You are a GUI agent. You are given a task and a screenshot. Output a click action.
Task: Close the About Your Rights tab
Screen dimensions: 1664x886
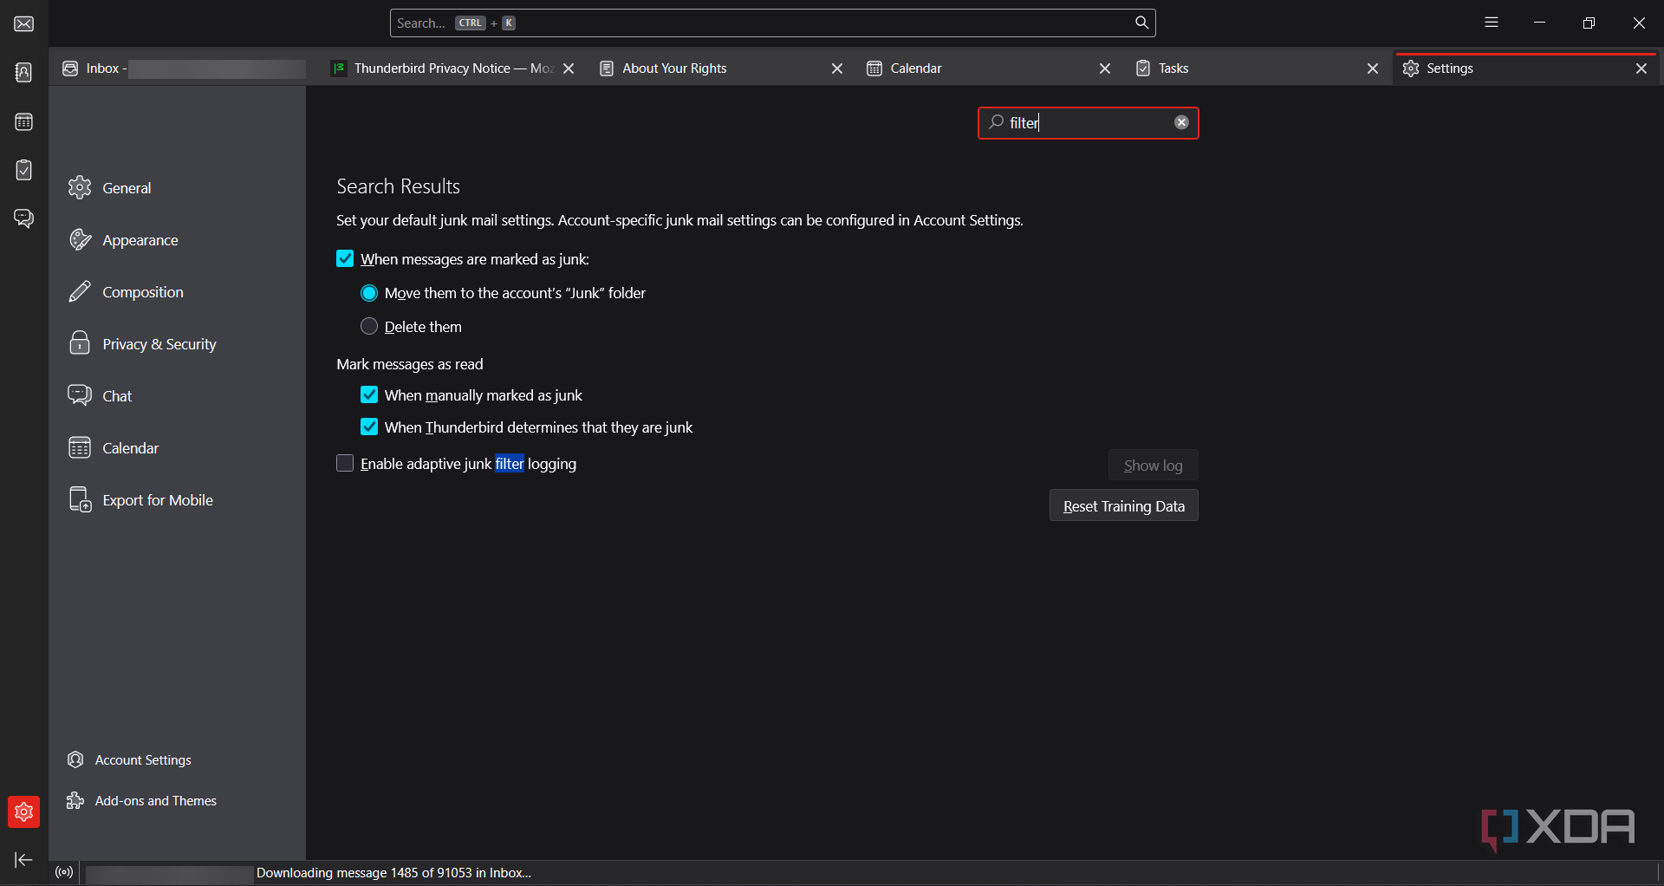click(837, 68)
